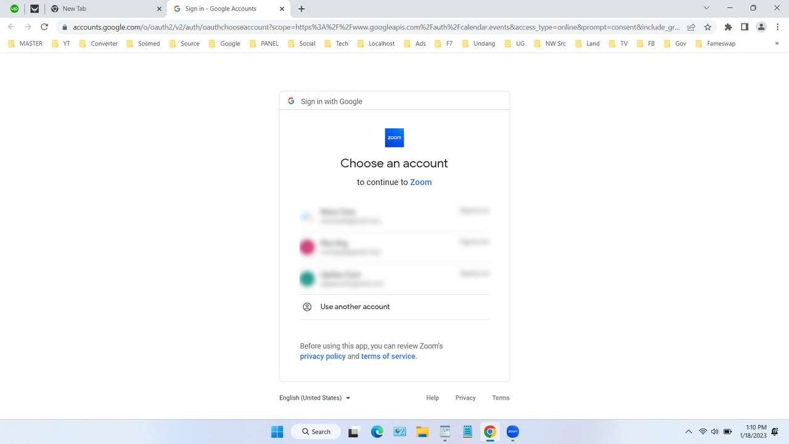This screenshot has height=444, width=789.
Task: Open File Explorer from taskbar
Action: [422, 432]
